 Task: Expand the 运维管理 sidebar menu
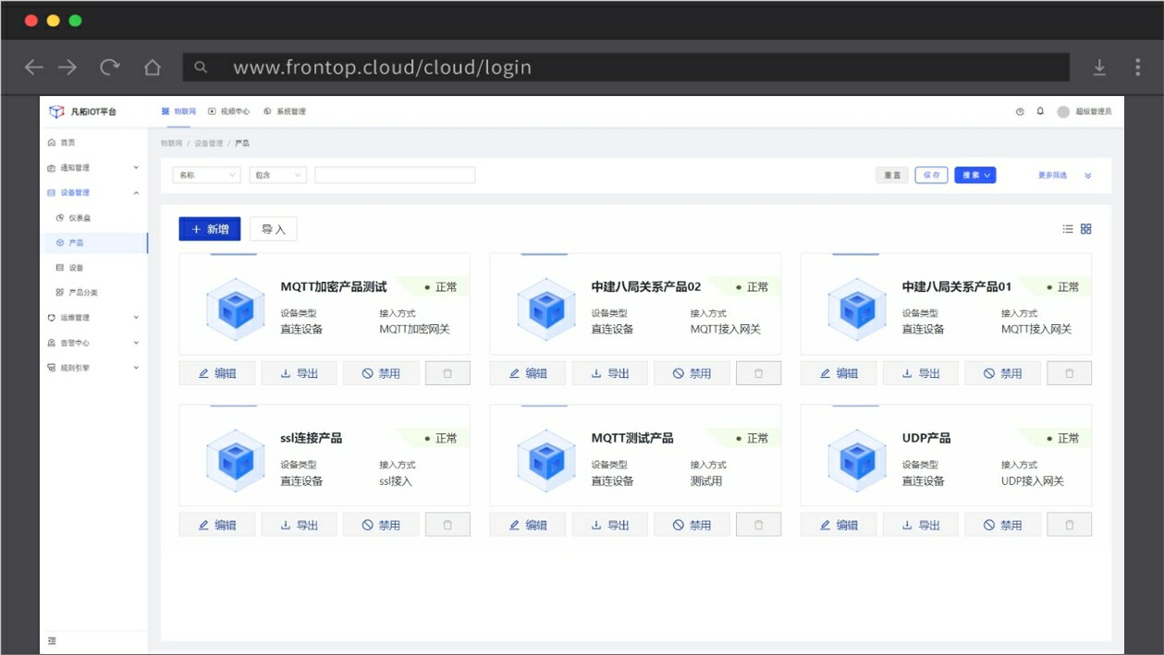[x=92, y=317]
